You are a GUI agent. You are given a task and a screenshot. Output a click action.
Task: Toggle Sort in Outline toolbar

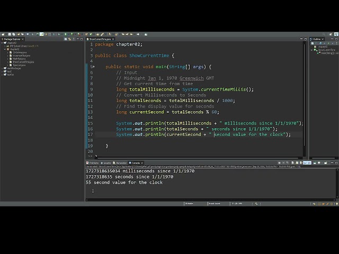point(316,43)
